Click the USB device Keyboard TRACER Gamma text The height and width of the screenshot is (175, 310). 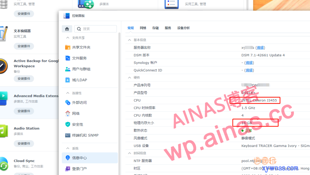point(275,146)
